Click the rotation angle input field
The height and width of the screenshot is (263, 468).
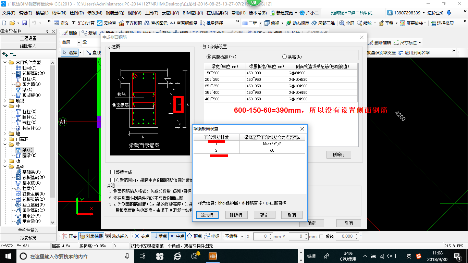(x=347, y=236)
